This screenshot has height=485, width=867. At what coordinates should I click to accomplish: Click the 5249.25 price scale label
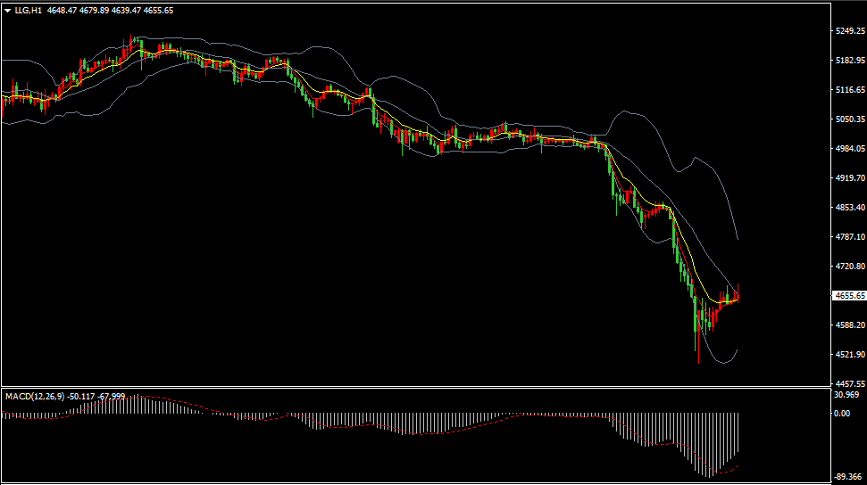[848, 31]
